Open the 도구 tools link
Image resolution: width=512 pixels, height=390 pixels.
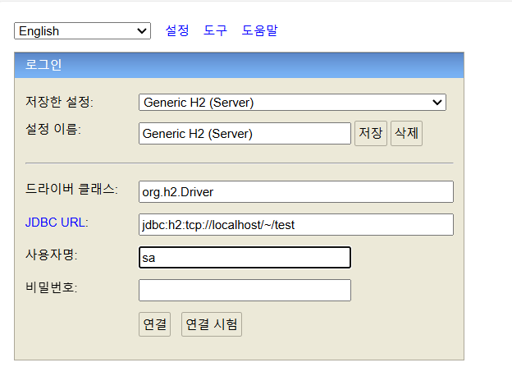tap(215, 30)
